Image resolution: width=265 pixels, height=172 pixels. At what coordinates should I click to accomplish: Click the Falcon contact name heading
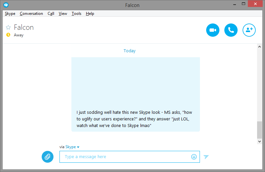pyautogui.click(x=24, y=27)
